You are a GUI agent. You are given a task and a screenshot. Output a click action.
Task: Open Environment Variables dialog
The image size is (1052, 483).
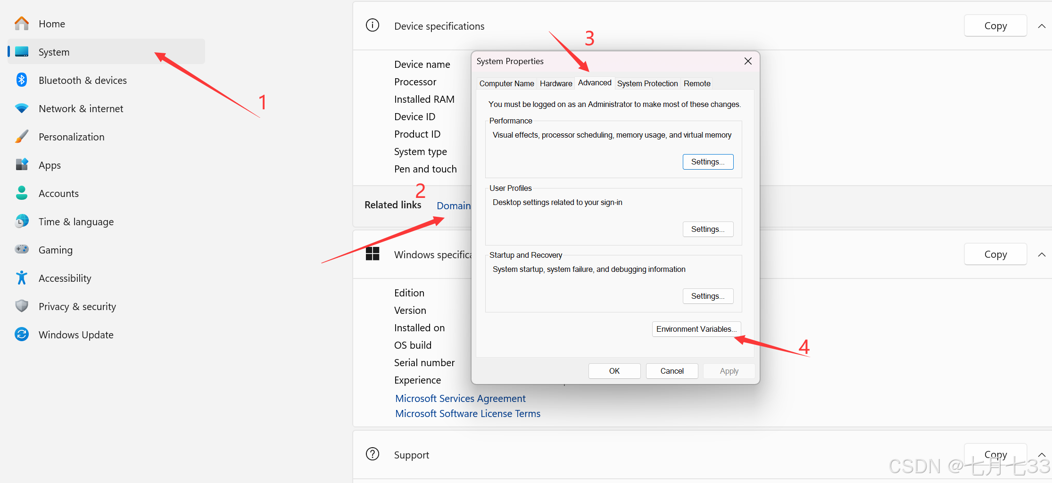pos(696,329)
